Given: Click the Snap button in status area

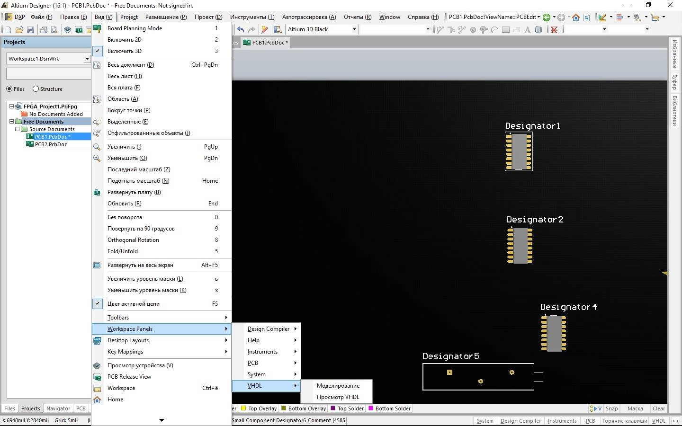Looking at the screenshot, I should click(611, 408).
